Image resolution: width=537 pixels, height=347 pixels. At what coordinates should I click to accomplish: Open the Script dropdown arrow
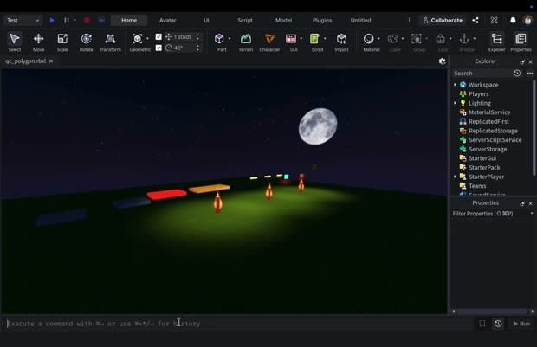325,39
